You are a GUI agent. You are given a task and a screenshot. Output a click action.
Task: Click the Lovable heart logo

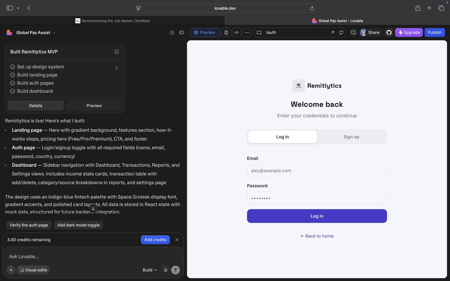coord(9,33)
